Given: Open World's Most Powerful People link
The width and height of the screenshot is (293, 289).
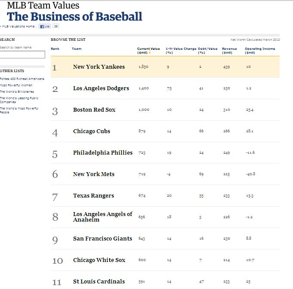Looking at the screenshot, I should click(x=19, y=110).
